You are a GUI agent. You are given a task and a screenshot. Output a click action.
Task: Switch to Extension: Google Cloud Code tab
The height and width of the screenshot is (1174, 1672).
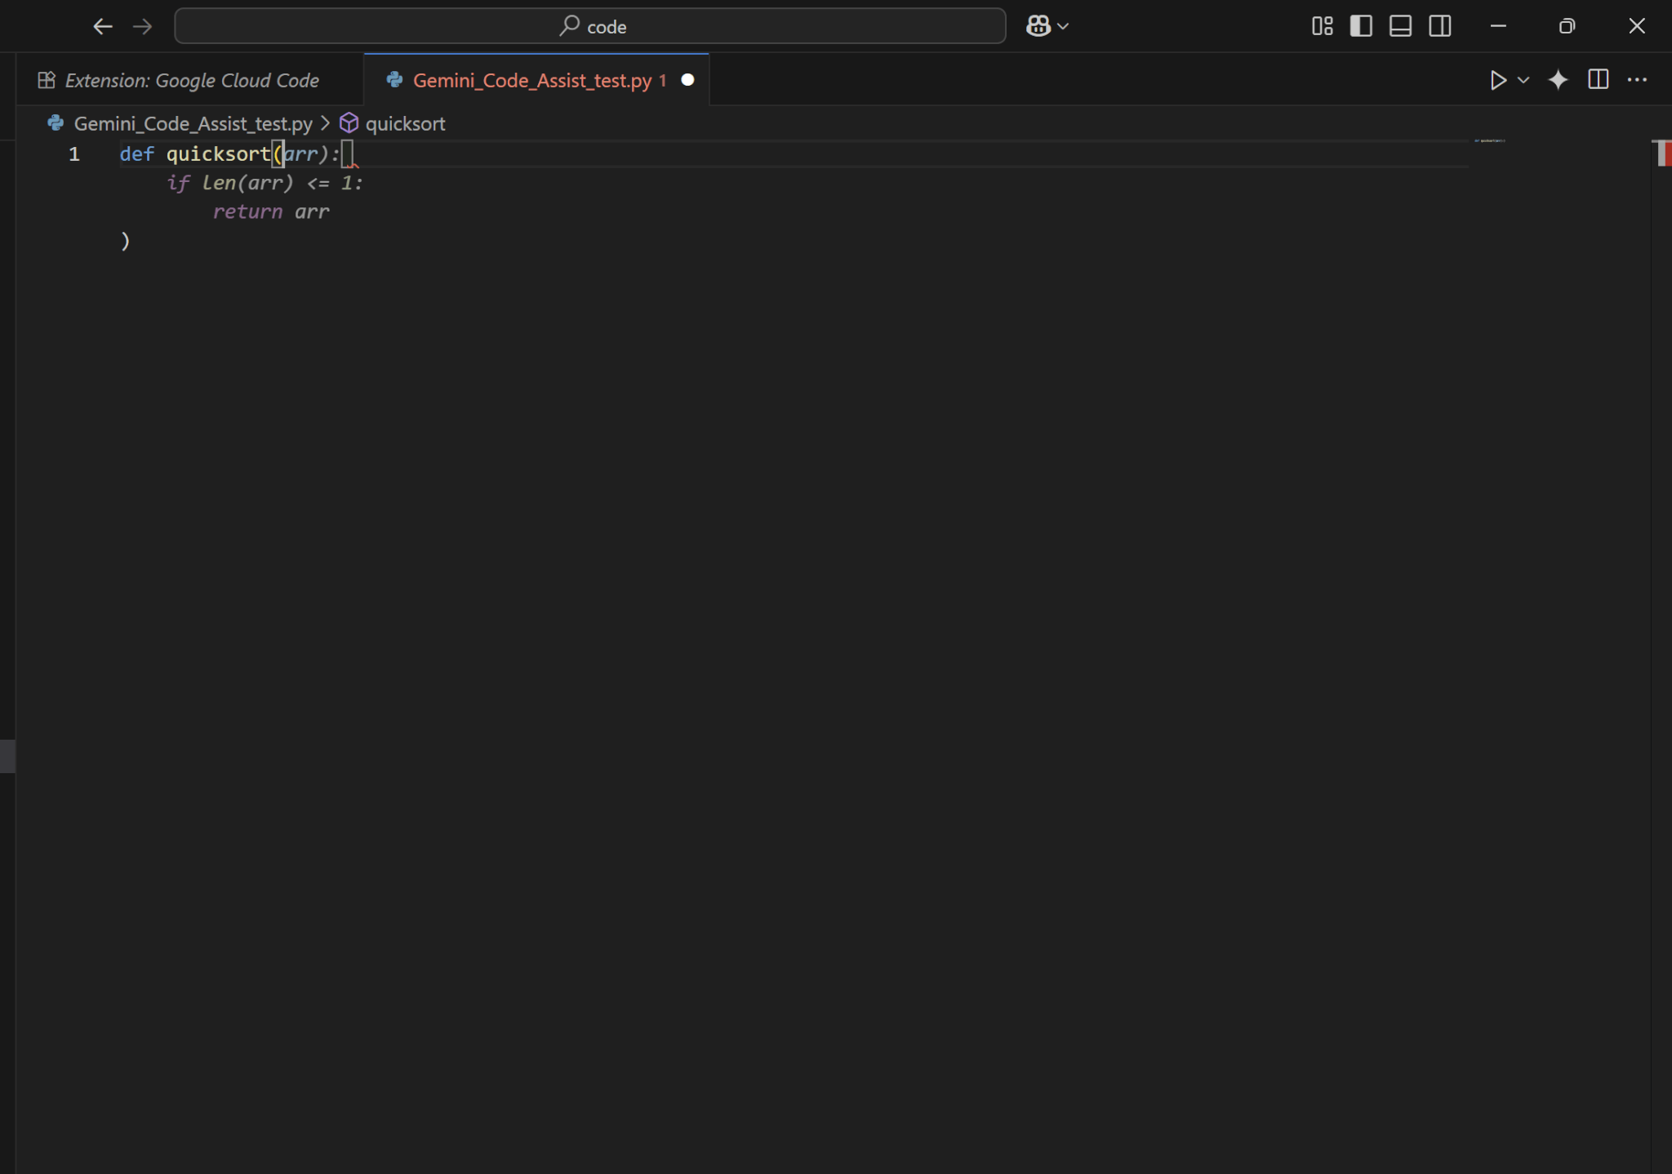tap(190, 80)
